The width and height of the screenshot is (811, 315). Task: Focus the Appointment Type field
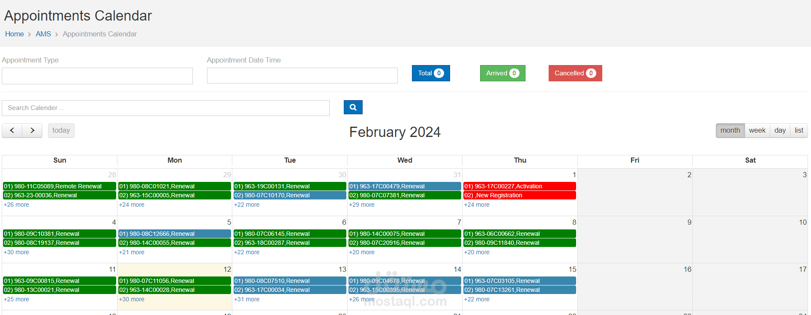97,76
